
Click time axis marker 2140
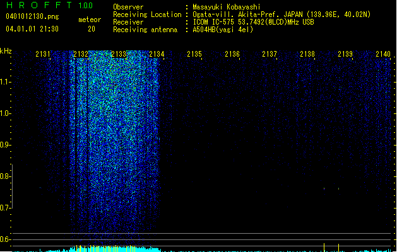click(x=383, y=54)
